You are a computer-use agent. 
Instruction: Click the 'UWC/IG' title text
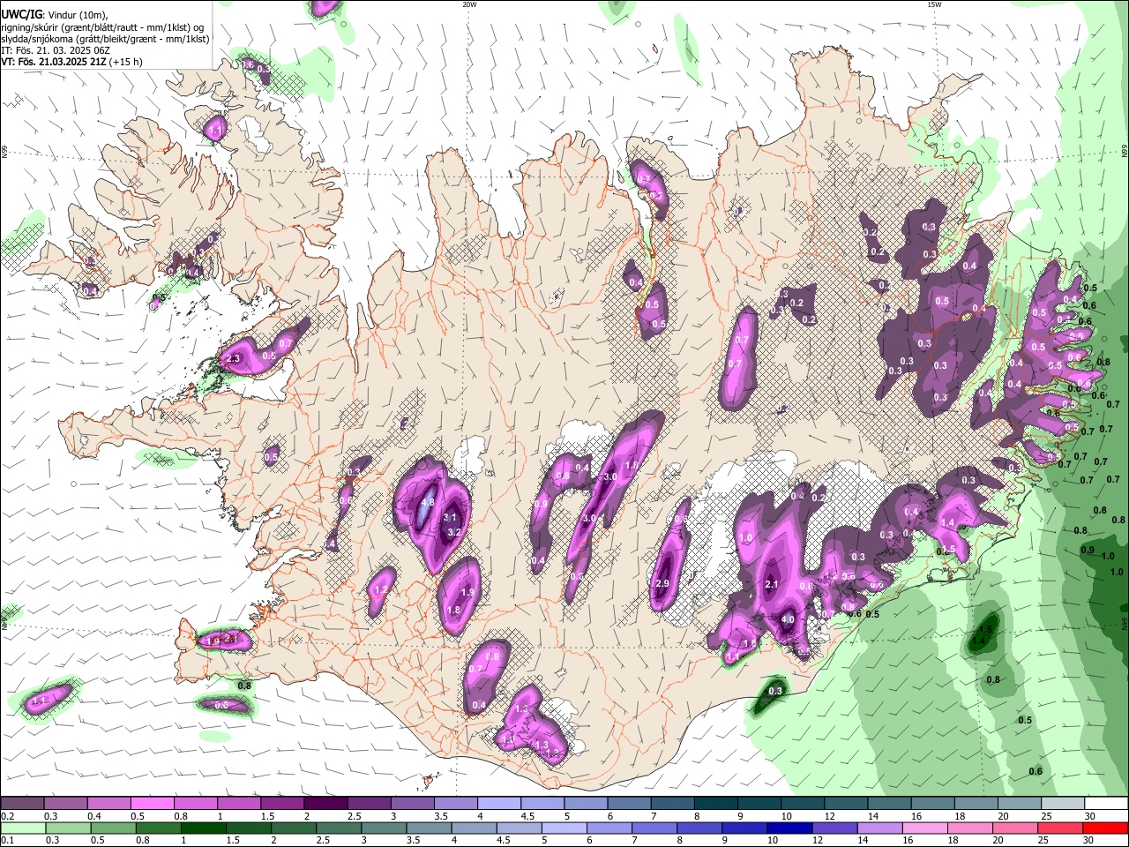click(20, 14)
